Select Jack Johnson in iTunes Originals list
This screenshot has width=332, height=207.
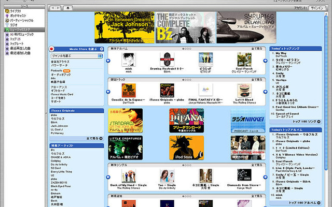(x=59, y=126)
